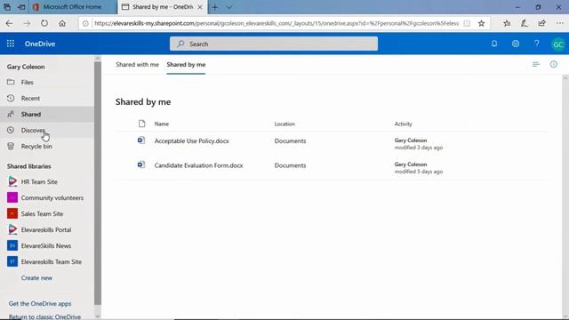Switch to Microsoft Office Home browser tab
569x320 pixels.
pyautogui.click(x=72, y=7)
